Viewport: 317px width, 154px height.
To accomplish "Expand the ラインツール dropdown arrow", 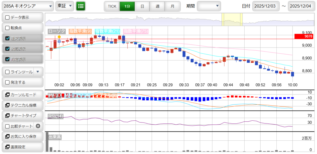I will (38, 72).
